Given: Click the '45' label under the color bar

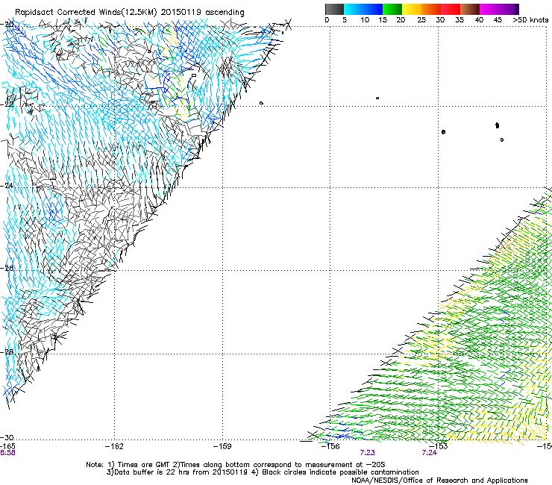Looking at the screenshot, I should click(498, 19).
